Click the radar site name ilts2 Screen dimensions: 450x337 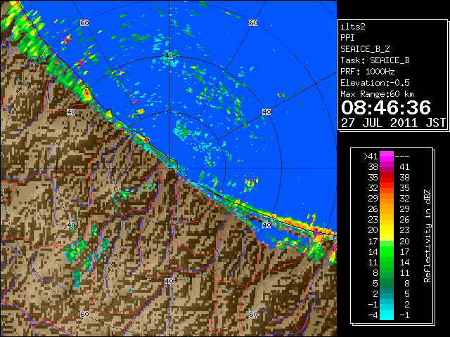353,27
